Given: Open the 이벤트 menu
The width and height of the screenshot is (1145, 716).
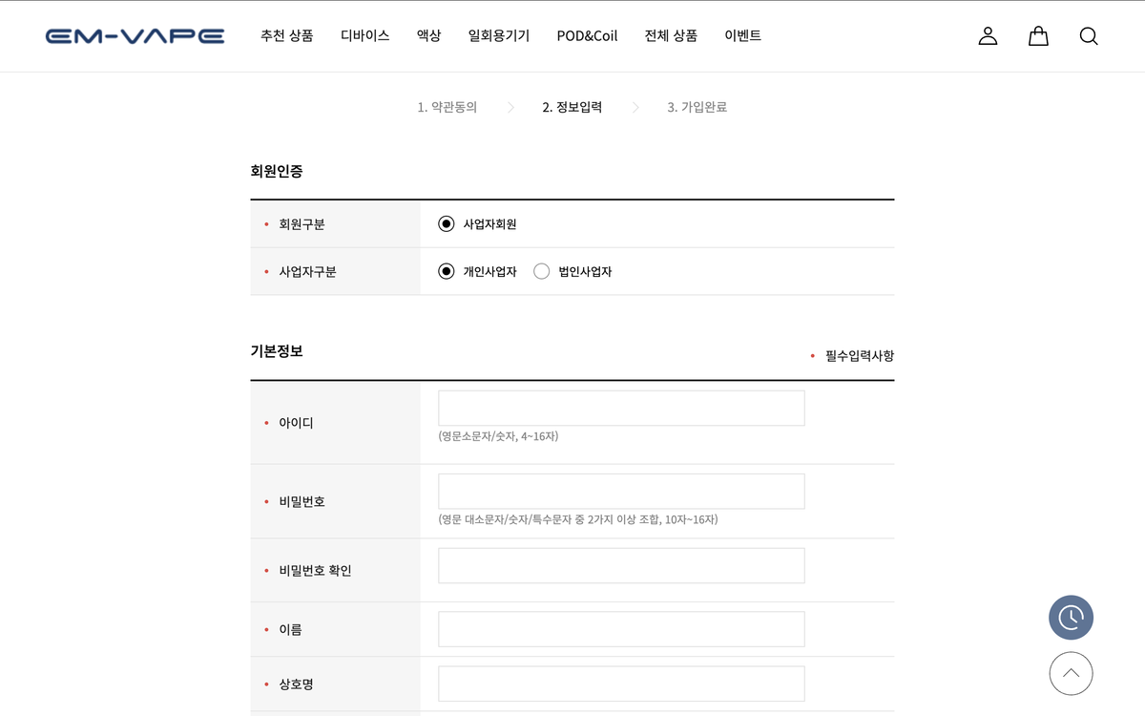Looking at the screenshot, I should tap(743, 35).
